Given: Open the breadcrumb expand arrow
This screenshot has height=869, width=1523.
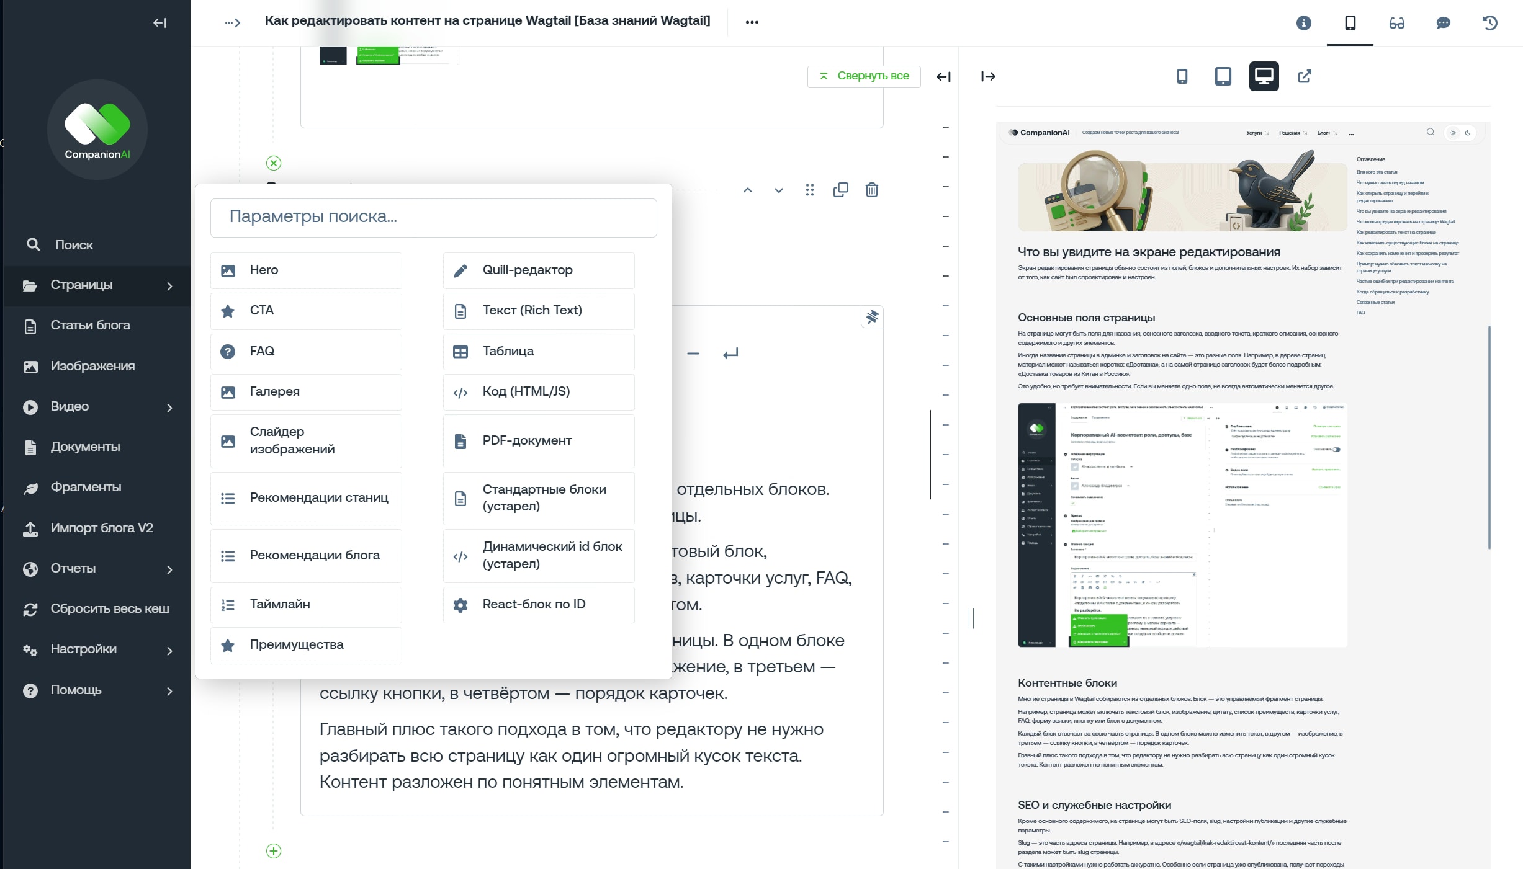Looking at the screenshot, I should pos(233,23).
